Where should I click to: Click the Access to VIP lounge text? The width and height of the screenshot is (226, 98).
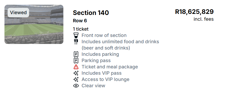pos(105,79)
